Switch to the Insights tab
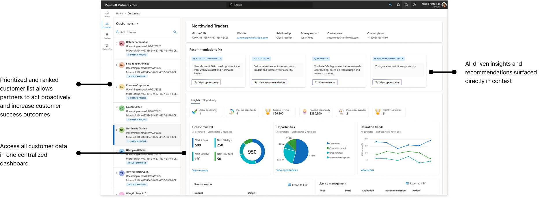Image resolution: width=542 pixels, height=198 pixels. click(195, 100)
